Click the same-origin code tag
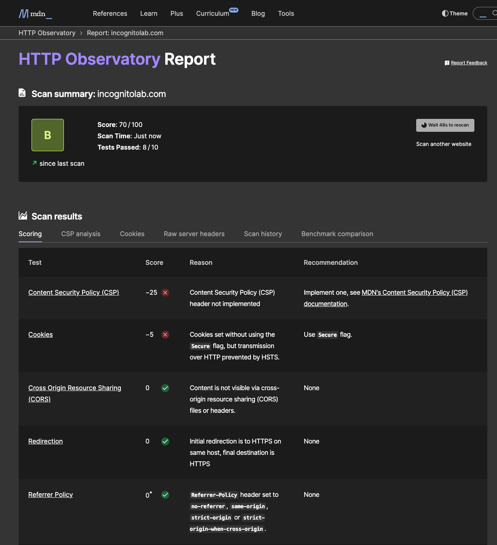 point(248,506)
